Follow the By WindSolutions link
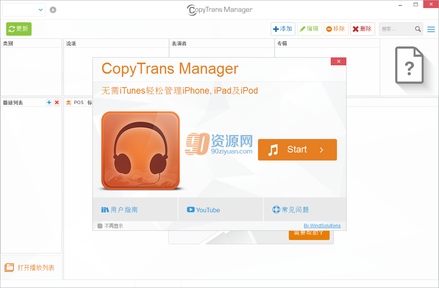439x288 pixels. click(x=322, y=226)
